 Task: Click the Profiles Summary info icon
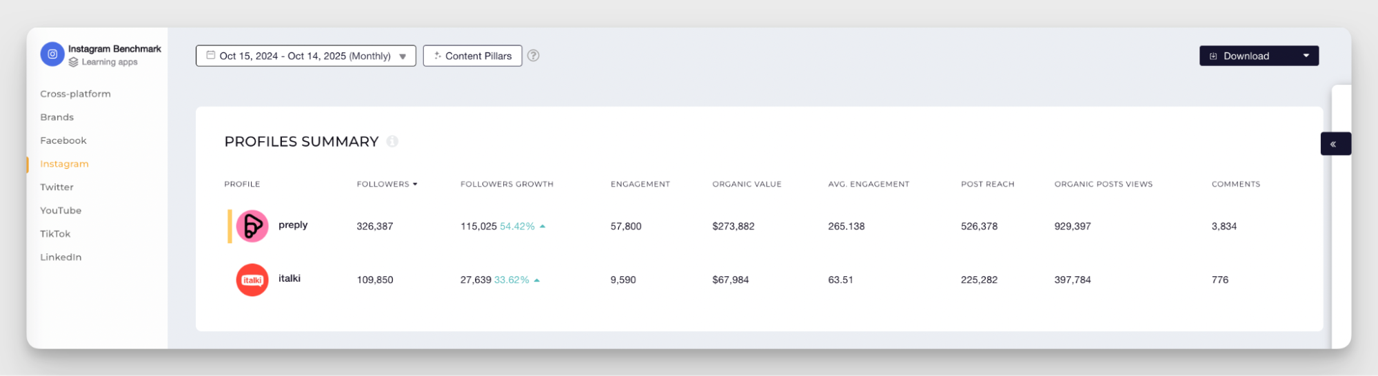pos(392,141)
